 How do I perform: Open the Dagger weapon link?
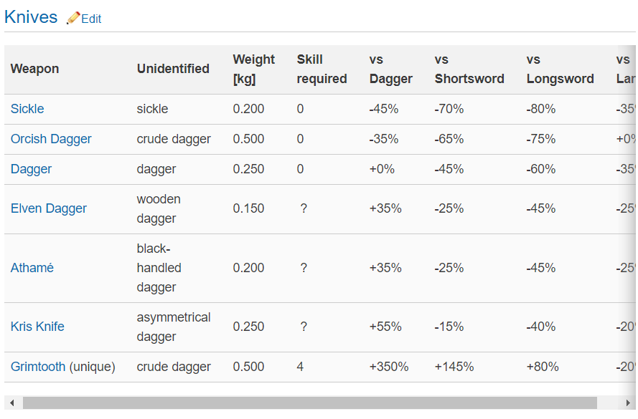[31, 169]
